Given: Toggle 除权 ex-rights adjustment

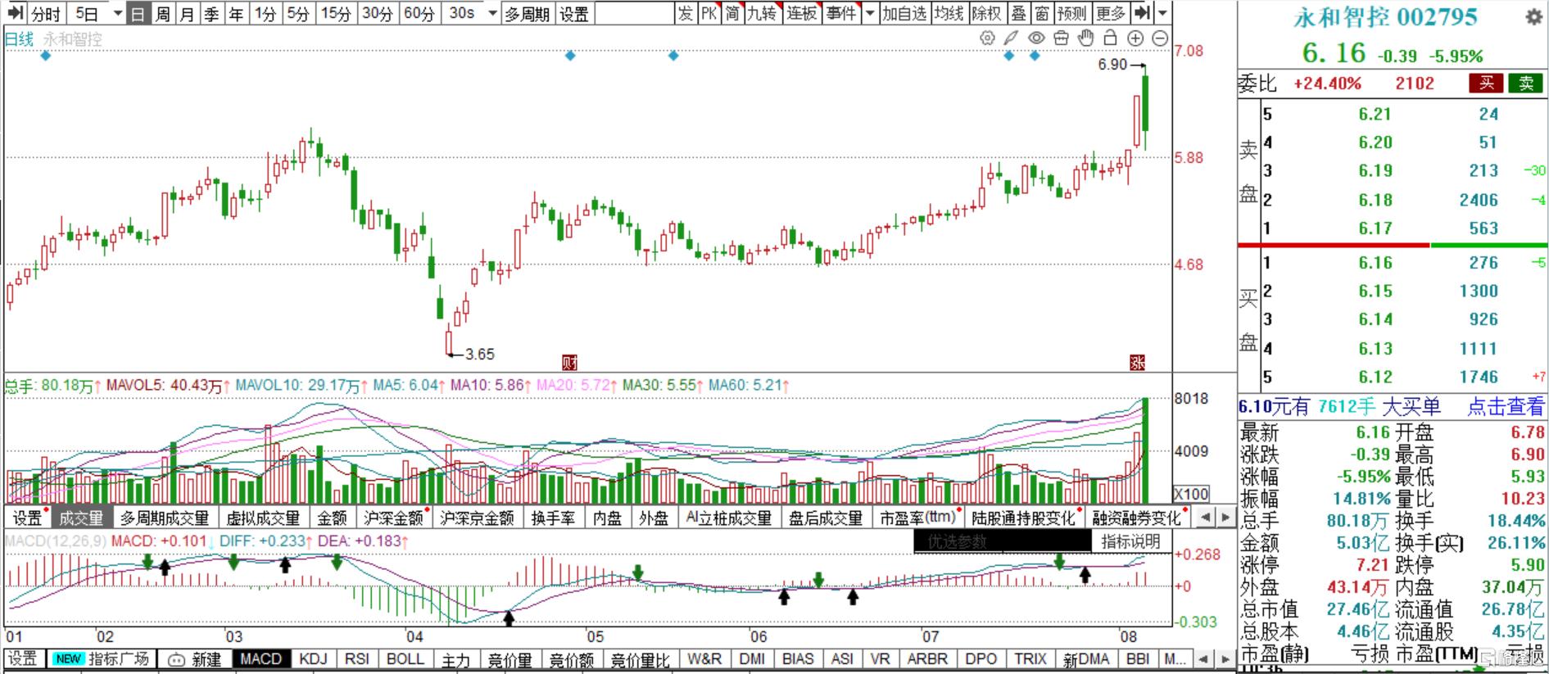Looking at the screenshot, I should [986, 14].
